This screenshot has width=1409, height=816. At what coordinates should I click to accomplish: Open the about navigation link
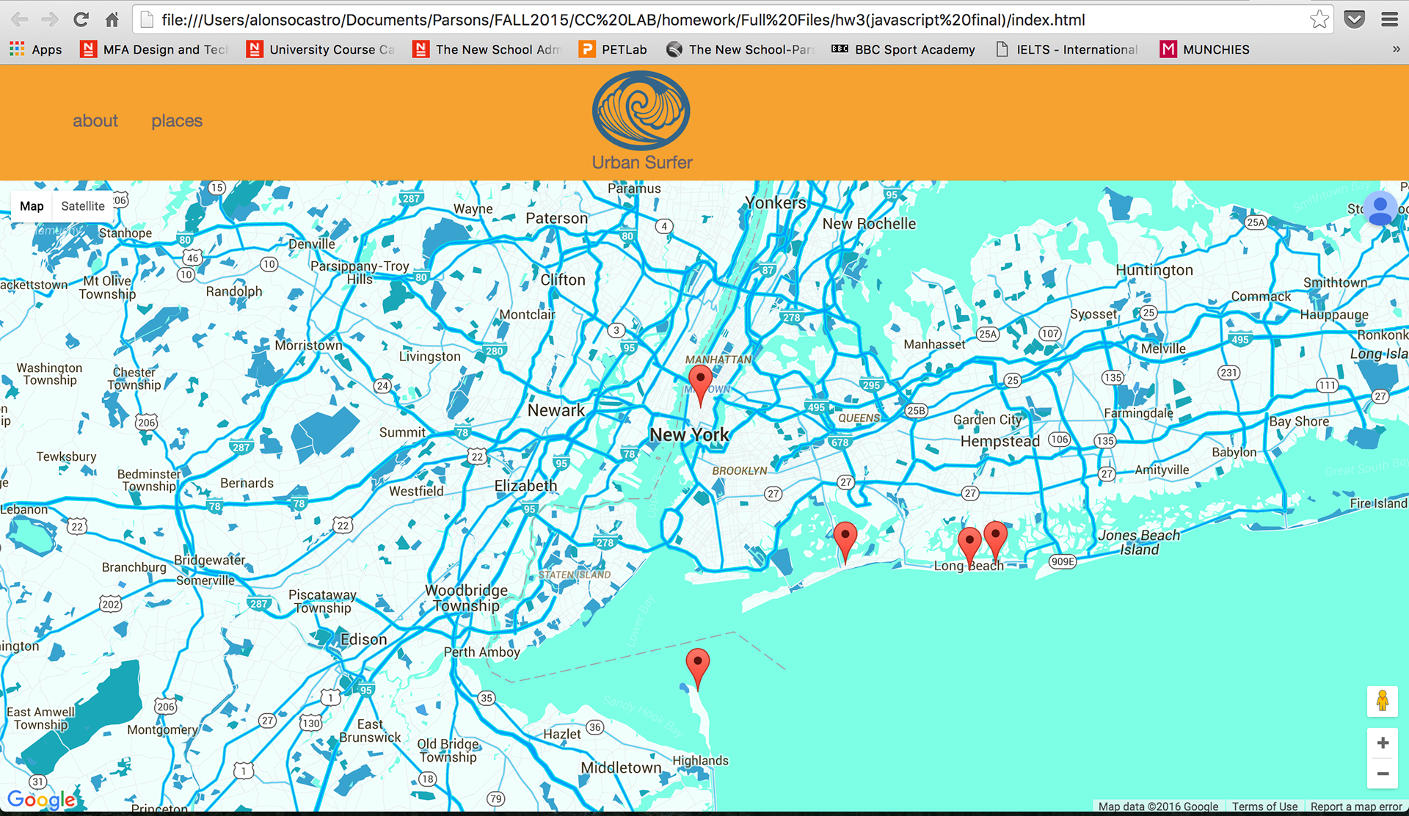coord(95,121)
